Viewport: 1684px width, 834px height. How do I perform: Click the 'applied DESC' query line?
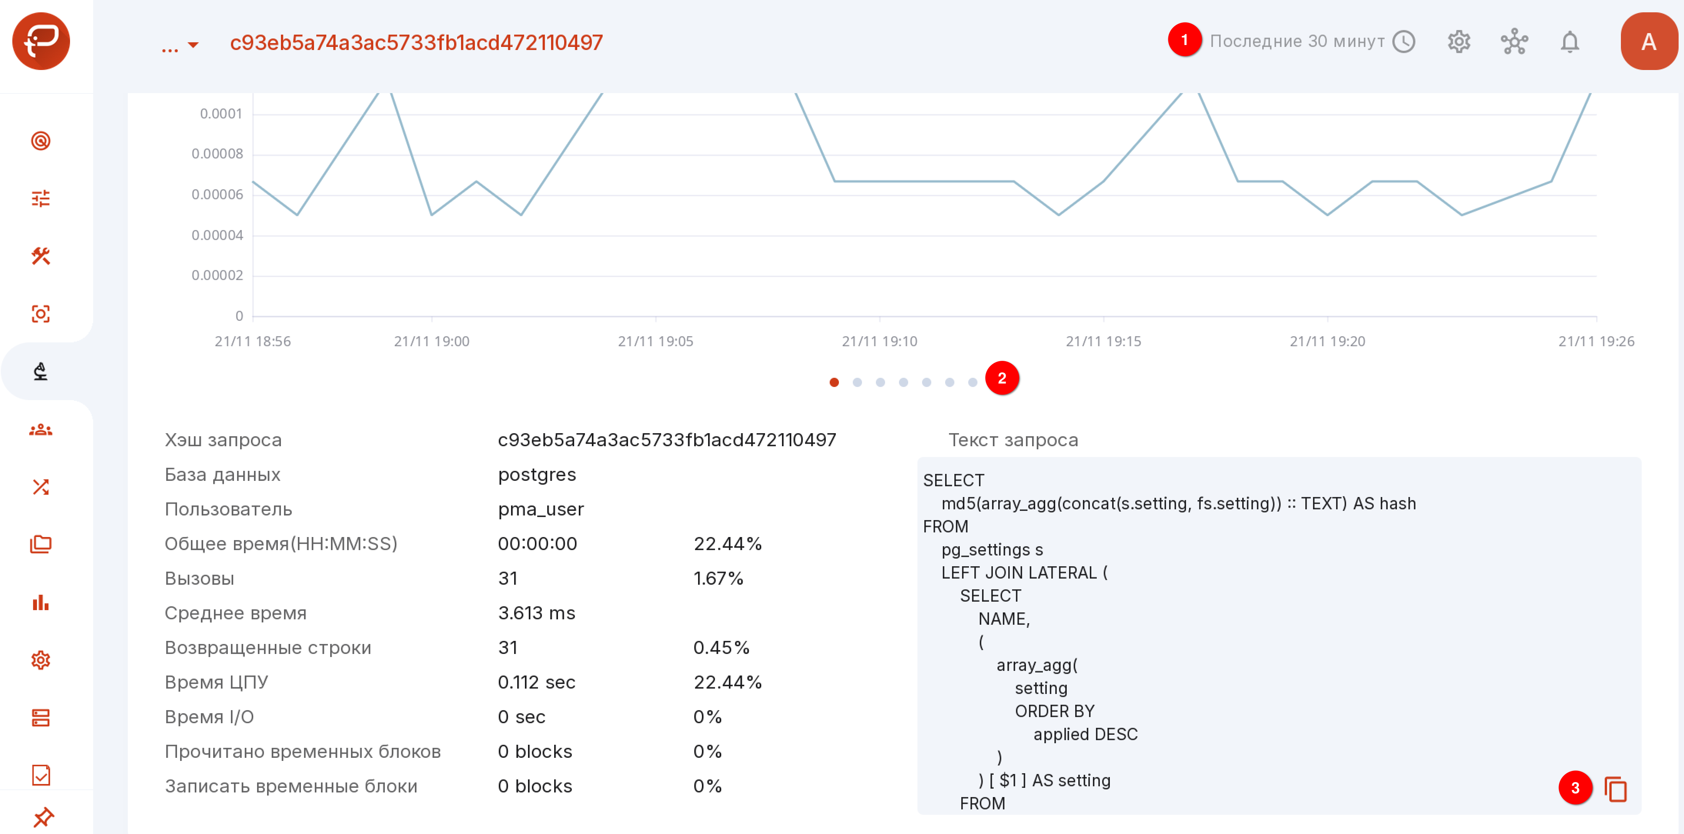(x=1085, y=734)
